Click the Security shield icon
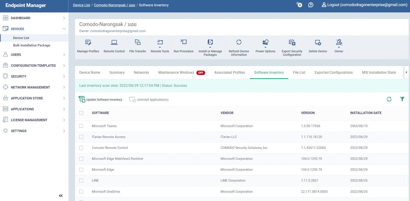This screenshot has height=201, width=410. pyautogui.click(x=6, y=76)
